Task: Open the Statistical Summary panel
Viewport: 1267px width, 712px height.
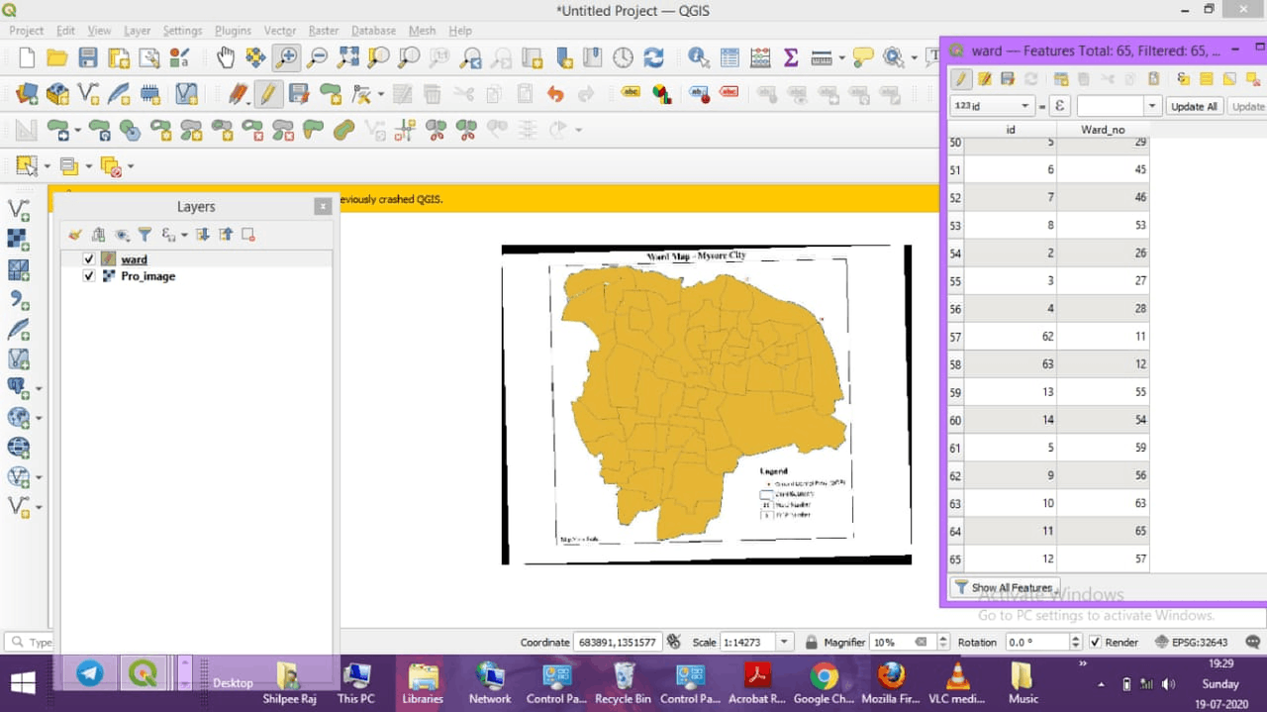Action: 790,57
